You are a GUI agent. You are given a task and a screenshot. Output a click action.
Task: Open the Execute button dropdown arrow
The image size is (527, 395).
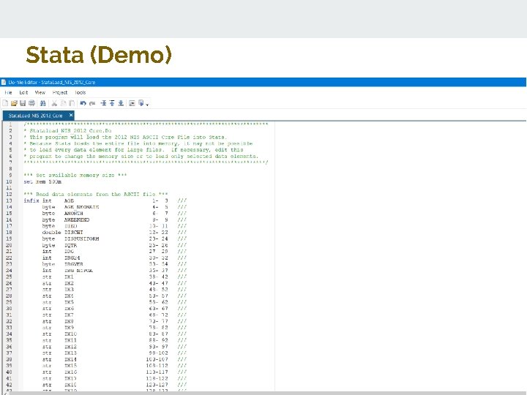147,105
